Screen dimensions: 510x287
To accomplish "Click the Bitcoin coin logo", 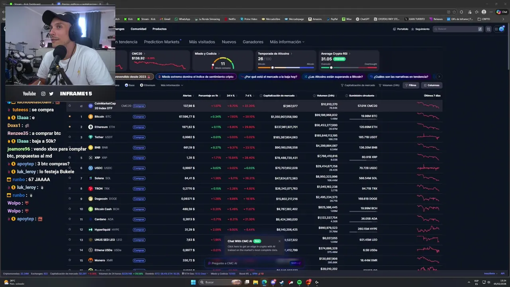I will (x=90, y=116).
